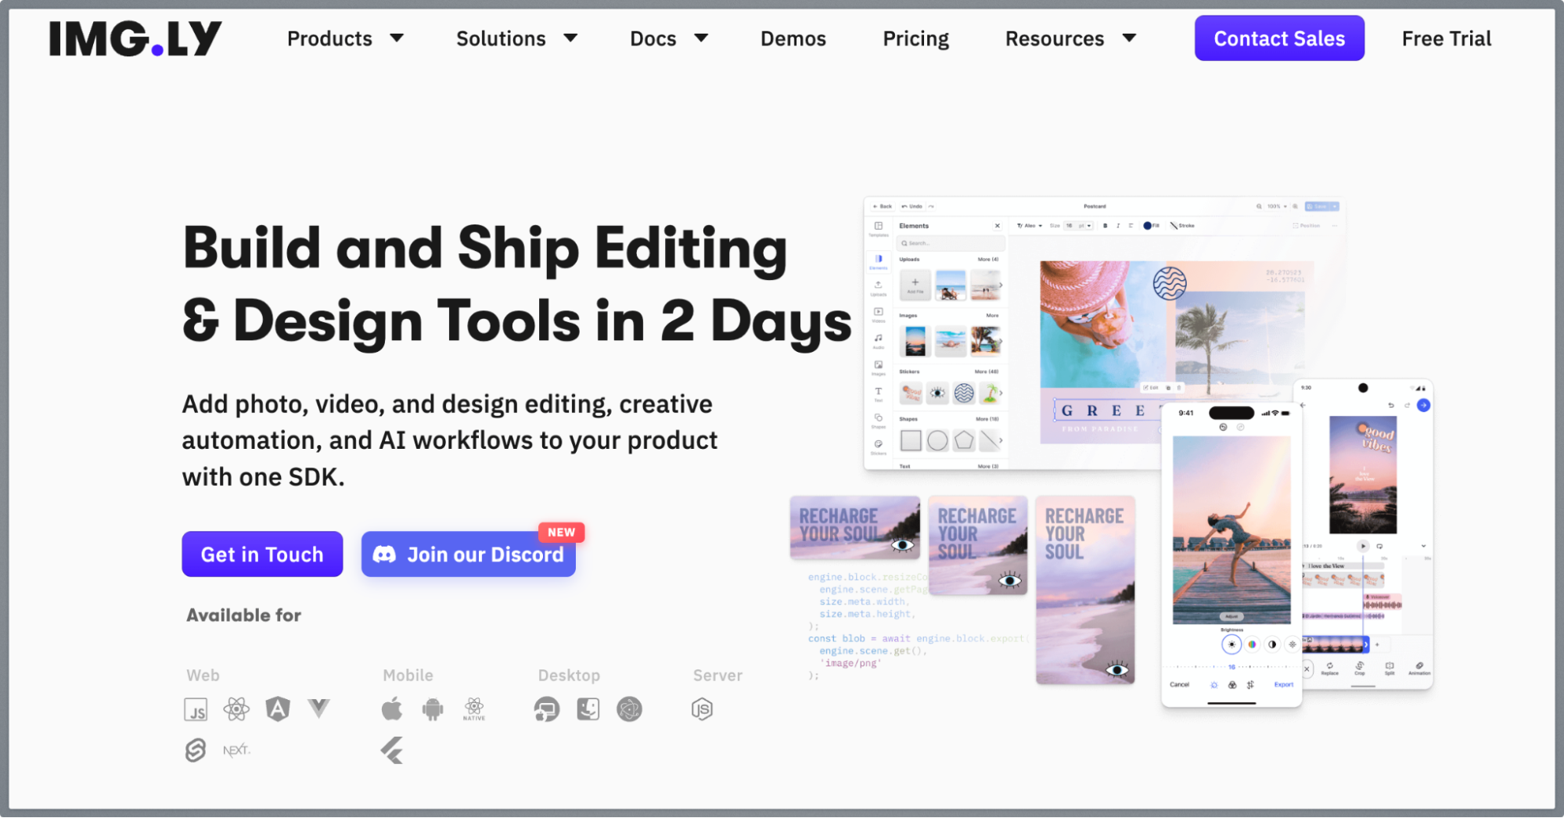Choose the Vue platform icon
The height and width of the screenshot is (818, 1564).
pos(318,709)
